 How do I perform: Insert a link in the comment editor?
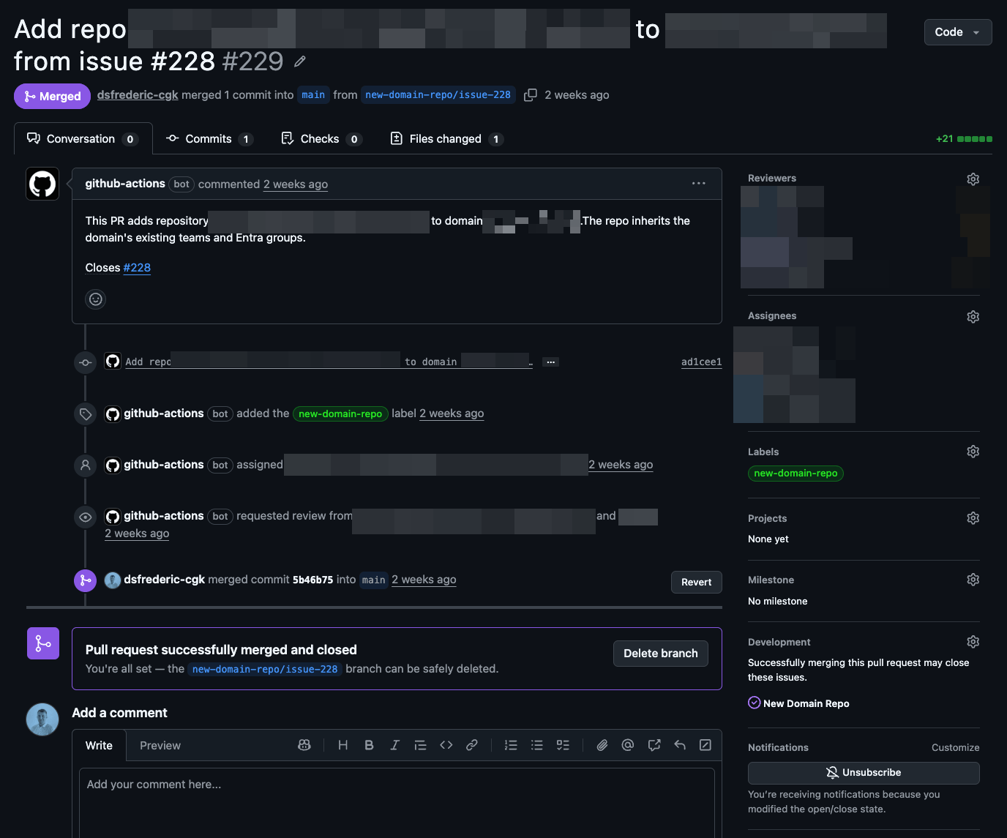[x=472, y=744]
